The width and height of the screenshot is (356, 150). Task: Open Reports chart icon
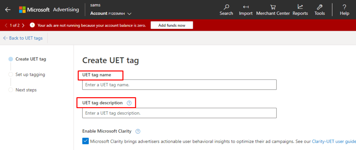(300, 7)
